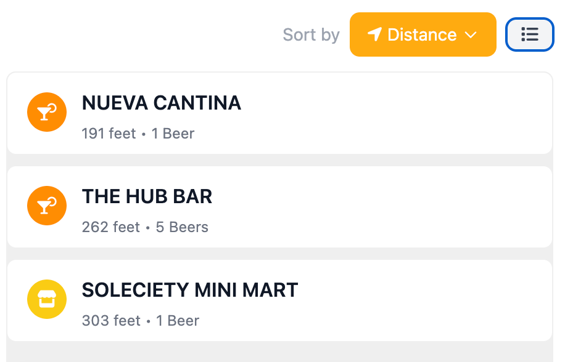The width and height of the screenshot is (565, 362).
Task: Click the cocktail icon beside Nueva Cantina
Action: point(47,112)
